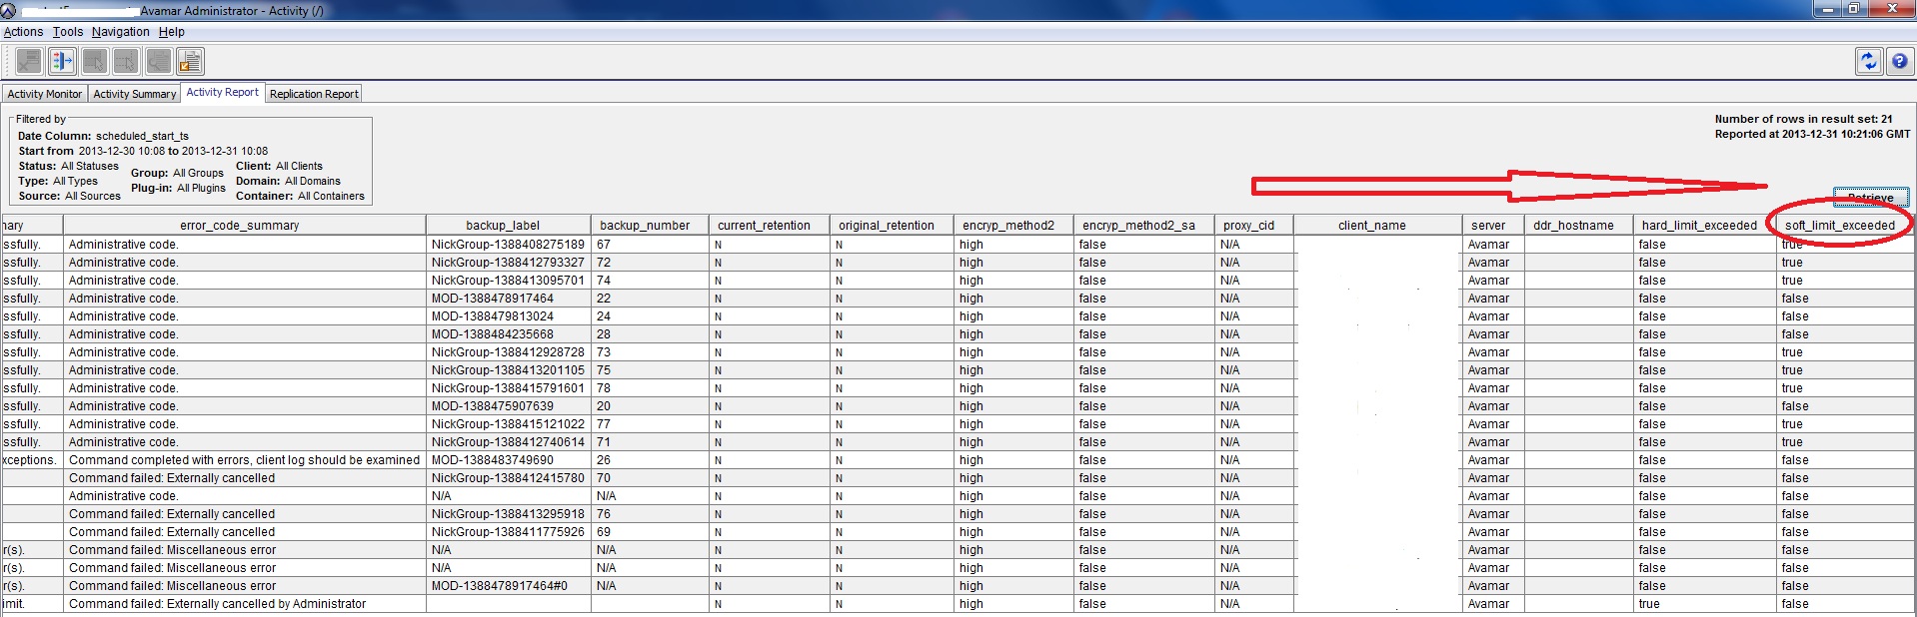The height and width of the screenshot is (617, 1917).
Task: Switch to the Replication Report tab
Action: point(314,94)
